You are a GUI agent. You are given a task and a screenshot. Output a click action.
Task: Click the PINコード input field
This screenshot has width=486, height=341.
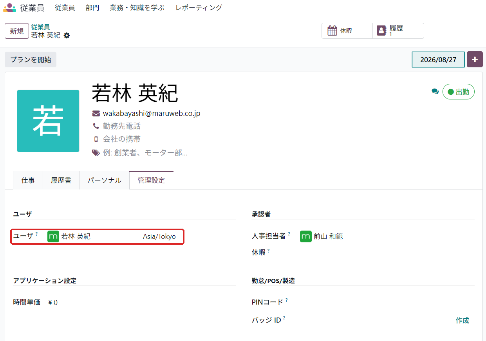click(387, 302)
